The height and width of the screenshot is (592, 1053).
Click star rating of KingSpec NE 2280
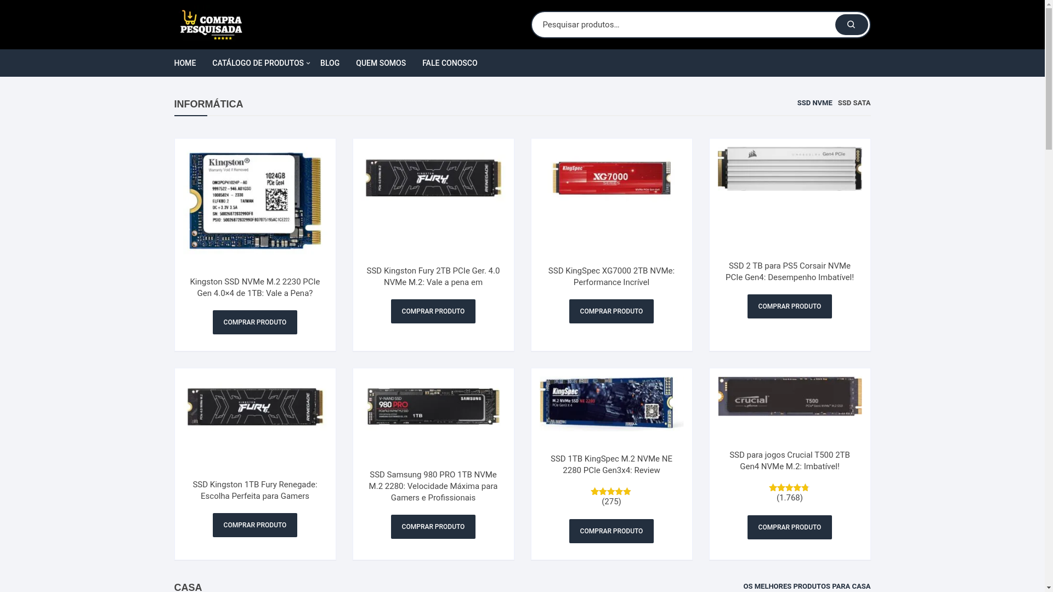coord(611,492)
